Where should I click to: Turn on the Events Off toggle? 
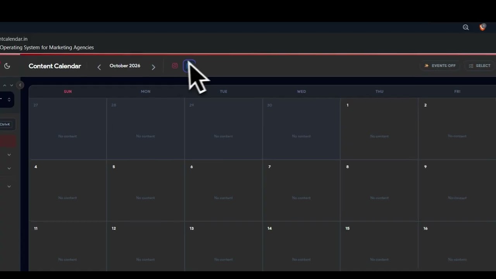[x=440, y=66]
